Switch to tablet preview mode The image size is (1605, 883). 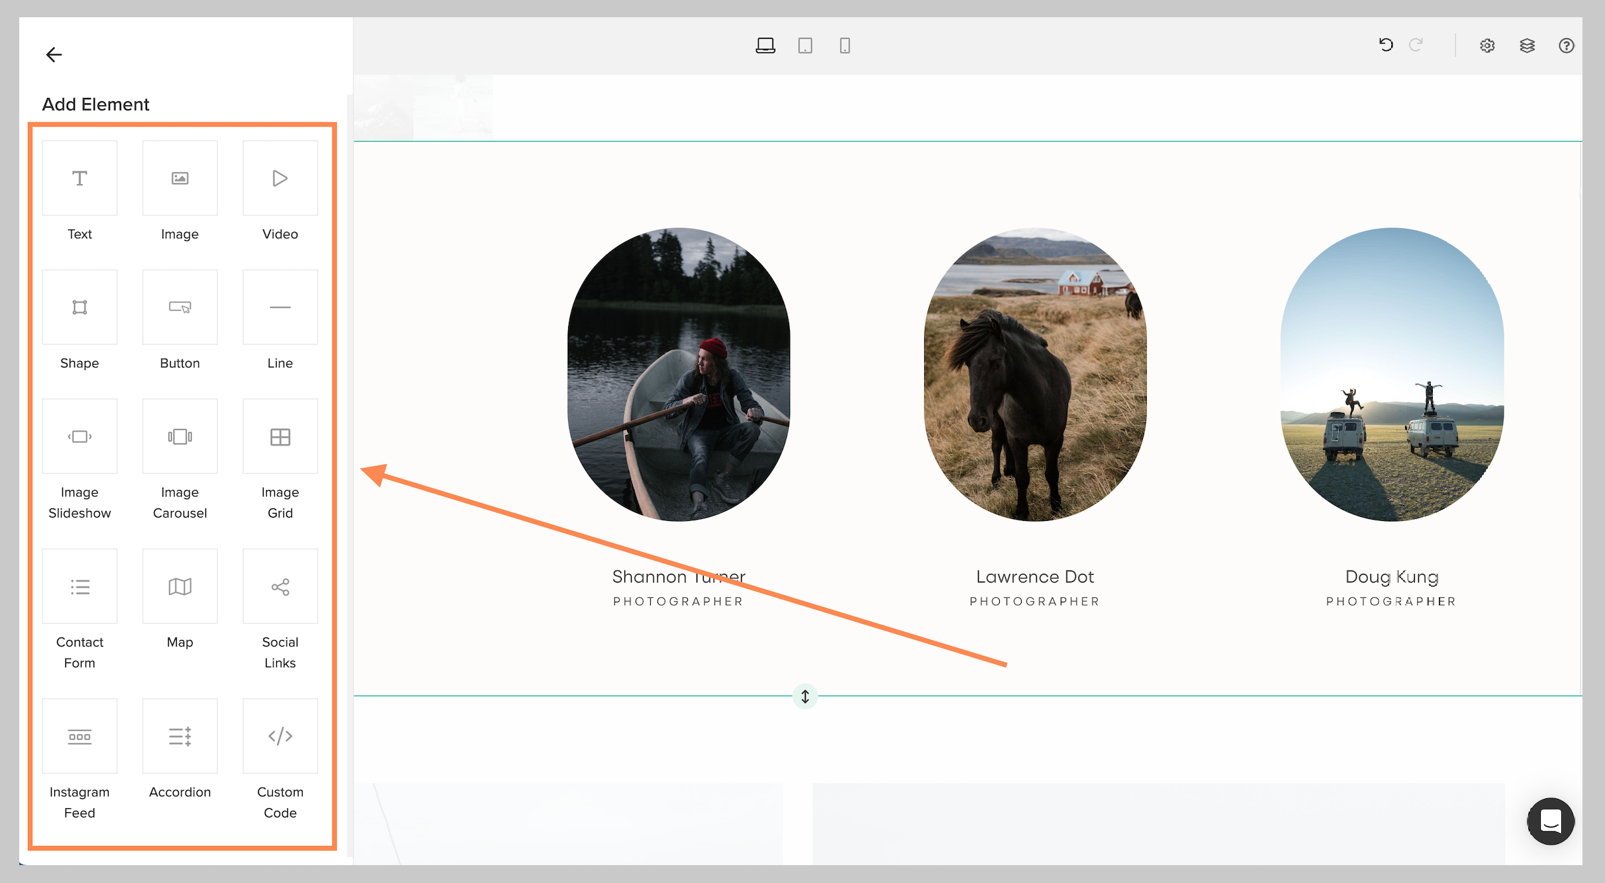coord(804,44)
